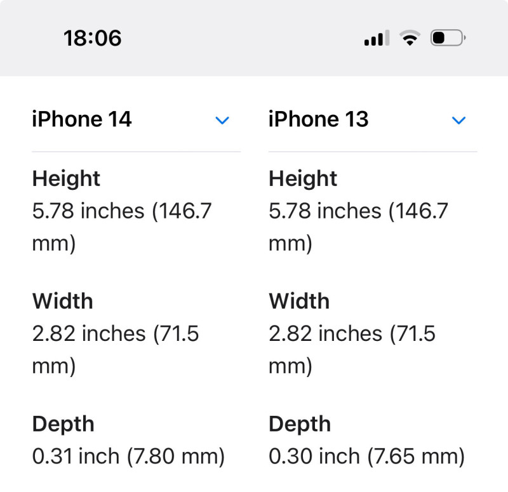Viewport: 508px width, 492px height.
Task: Tap the battery level icon
Action: pyautogui.click(x=448, y=38)
